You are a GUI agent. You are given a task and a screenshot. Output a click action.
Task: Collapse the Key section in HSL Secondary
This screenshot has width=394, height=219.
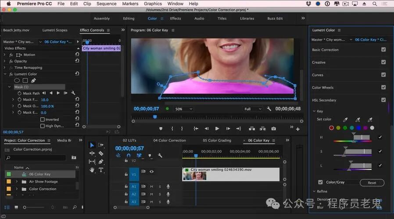pyautogui.click(x=314, y=111)
